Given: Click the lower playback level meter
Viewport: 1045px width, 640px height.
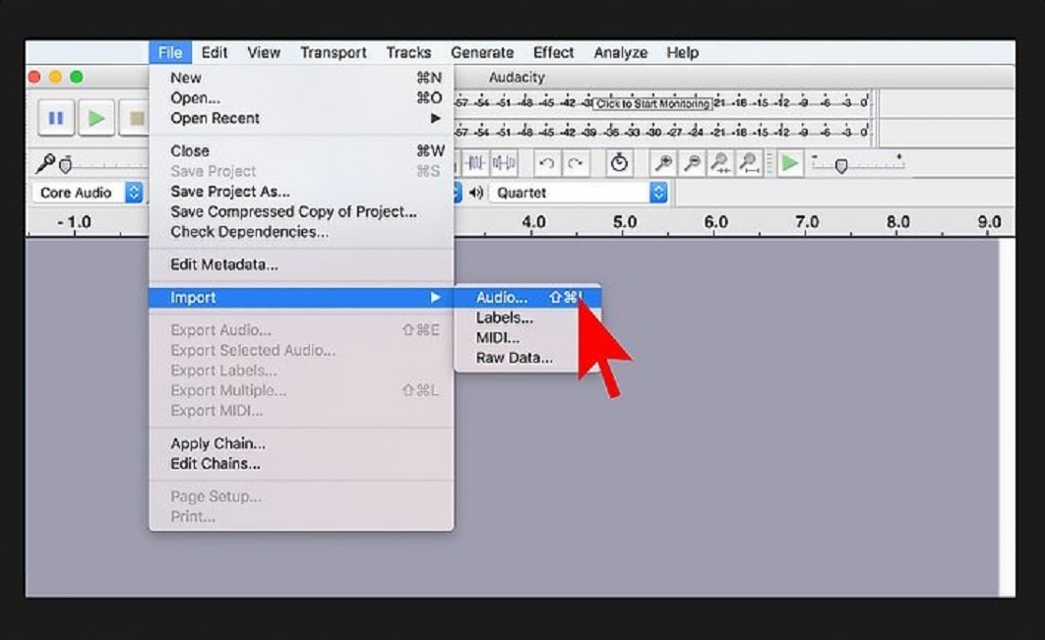Looking at the screenshot, I should (662, 131).
